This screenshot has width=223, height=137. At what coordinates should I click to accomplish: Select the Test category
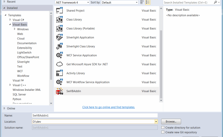pyautogui.click(x=20, y=66)
